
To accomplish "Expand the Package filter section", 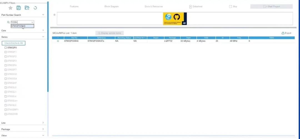I will (x=43, y=129).
